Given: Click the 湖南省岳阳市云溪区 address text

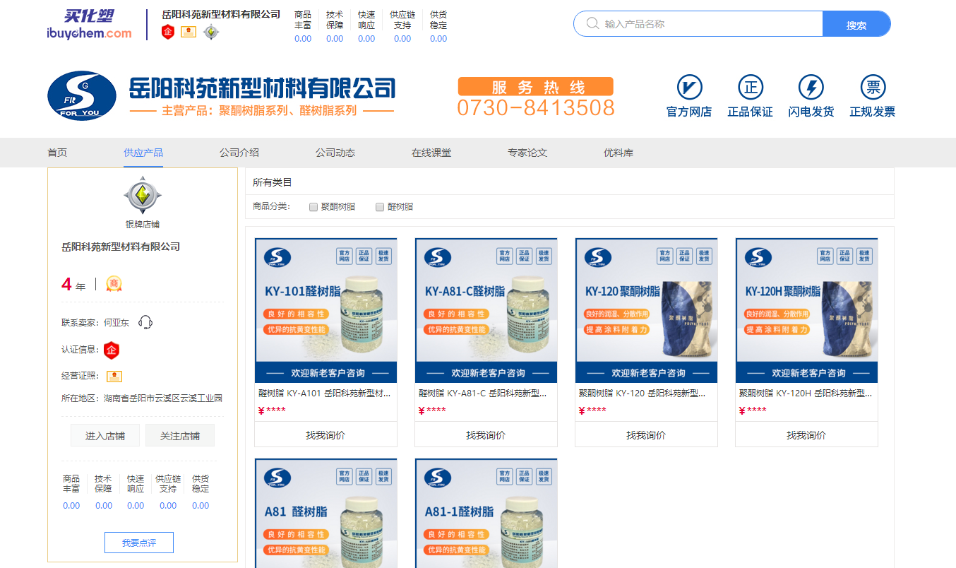Looking at the screenshot, I should [x=163, y=398].
